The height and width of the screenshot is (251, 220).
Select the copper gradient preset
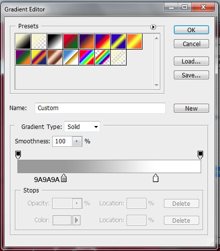tap(55, 57)
